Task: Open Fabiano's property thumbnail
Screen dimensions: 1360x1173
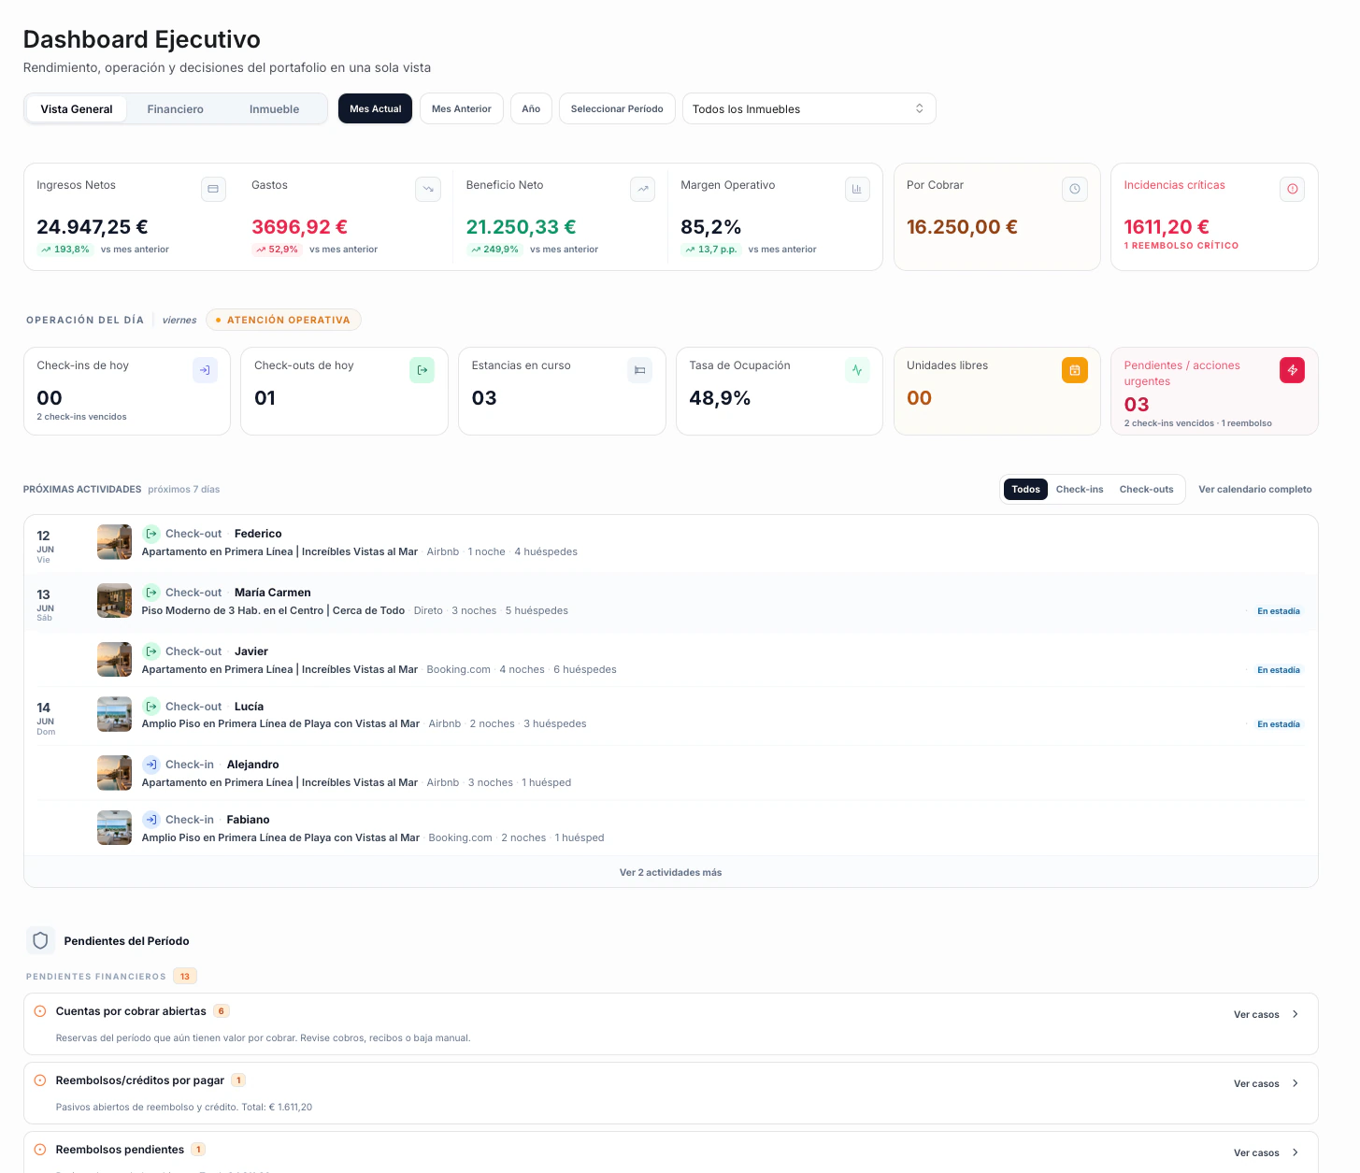Action: coord(114,828)
